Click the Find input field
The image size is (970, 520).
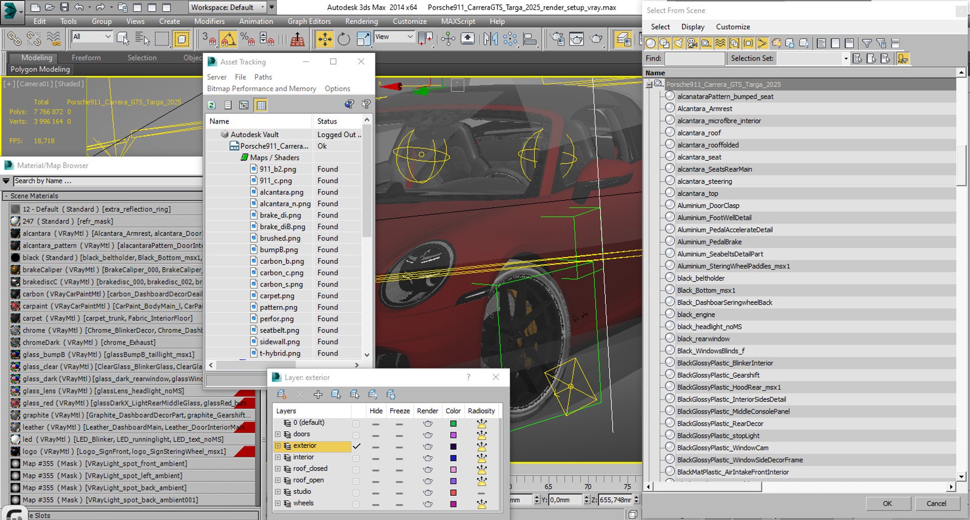coord(694,59)
